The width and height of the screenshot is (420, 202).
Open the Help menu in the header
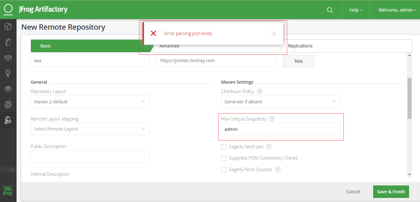pyautogui.click(x=356, y=10)
